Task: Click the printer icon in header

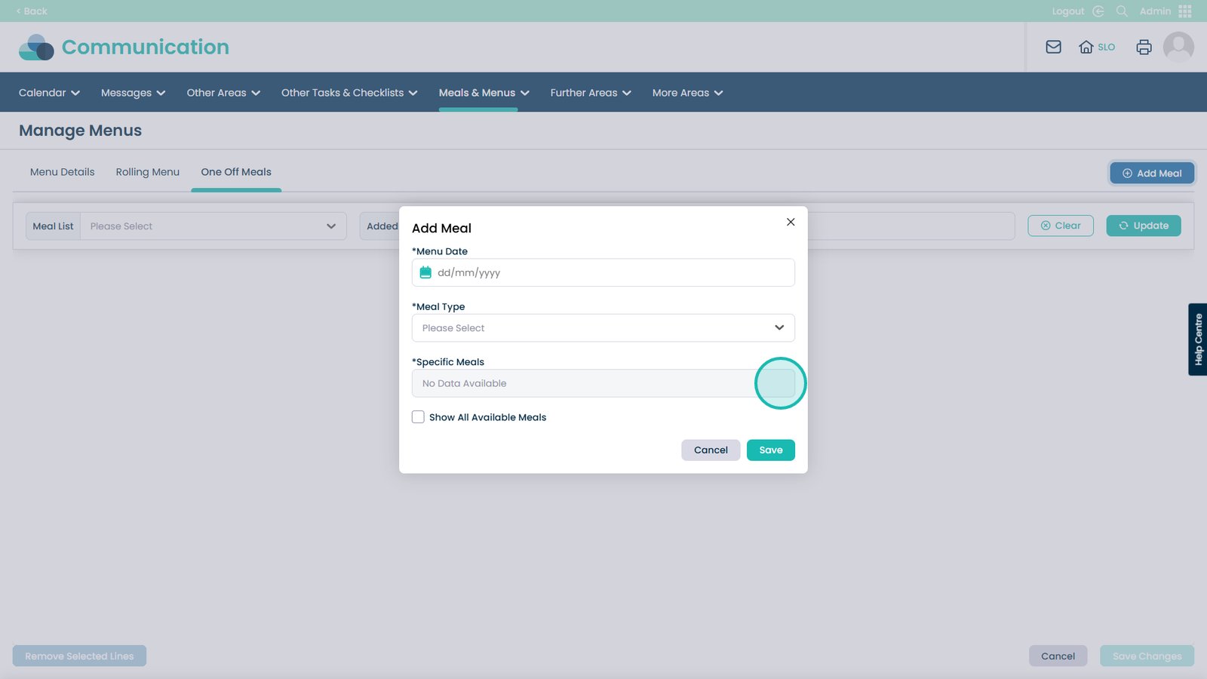Action: [1144, 47]
